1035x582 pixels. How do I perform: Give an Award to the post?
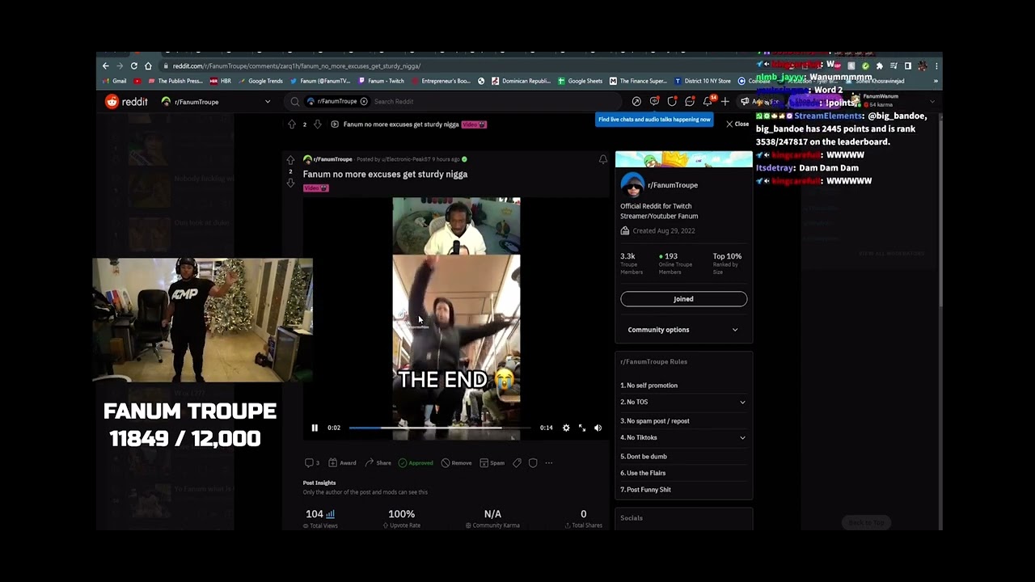coord(342,463)
